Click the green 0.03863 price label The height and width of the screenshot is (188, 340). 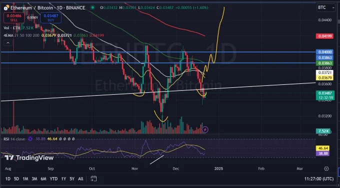[324, 63]
